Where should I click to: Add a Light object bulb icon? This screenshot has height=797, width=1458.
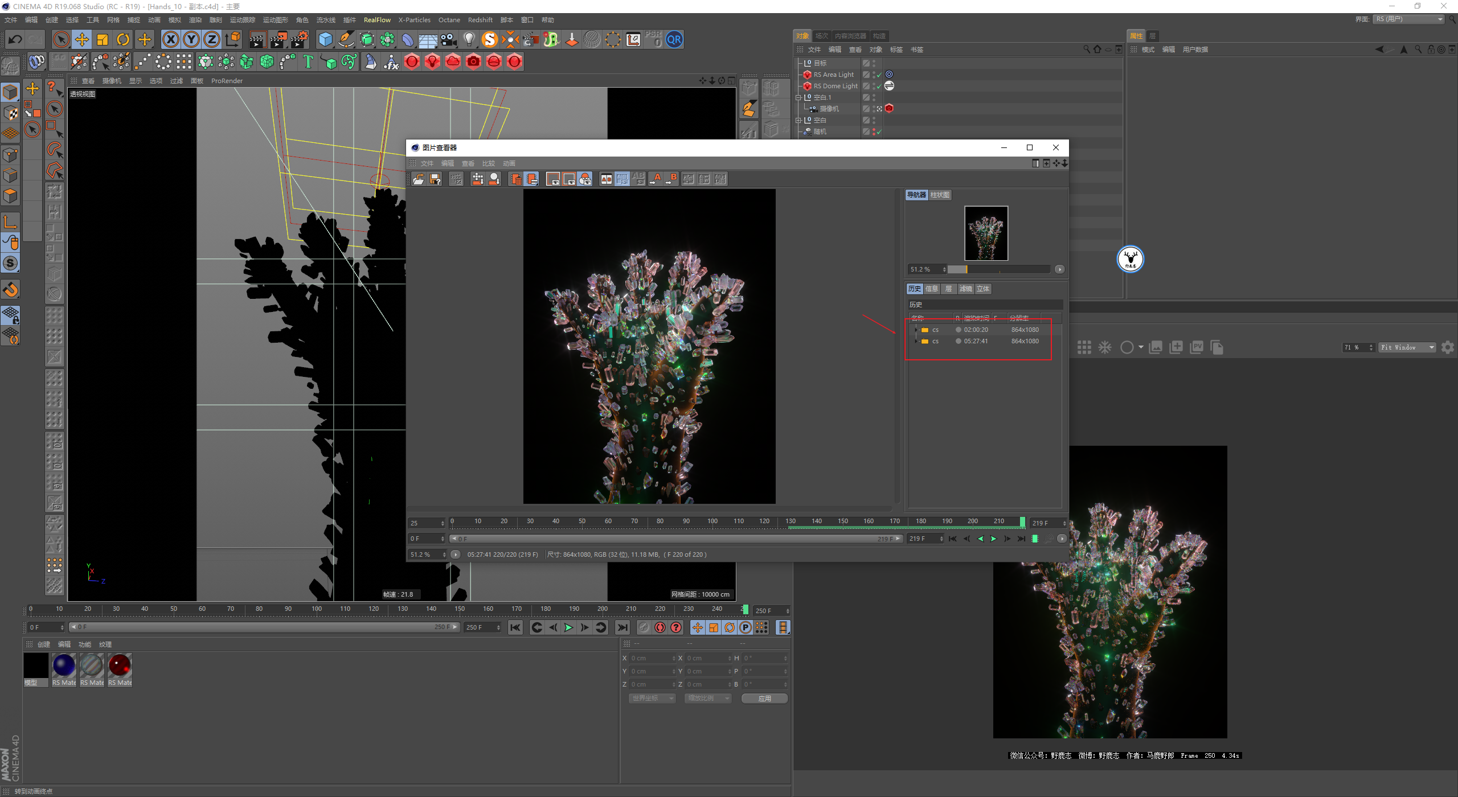pos(469,39)
